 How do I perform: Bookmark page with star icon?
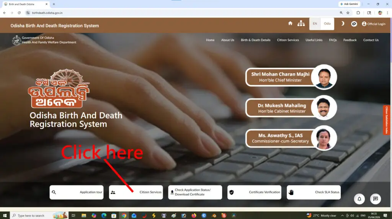click(348, 13)
